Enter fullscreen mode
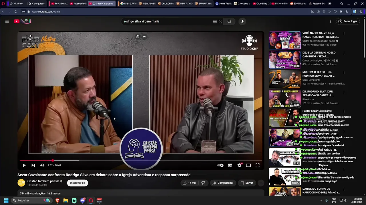Viewport: 366px width, 205px height. coord(257,165)
